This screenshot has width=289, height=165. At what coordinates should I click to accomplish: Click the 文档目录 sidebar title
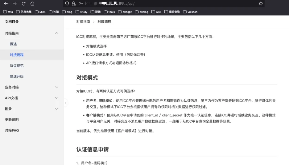[x=12, y=22]
